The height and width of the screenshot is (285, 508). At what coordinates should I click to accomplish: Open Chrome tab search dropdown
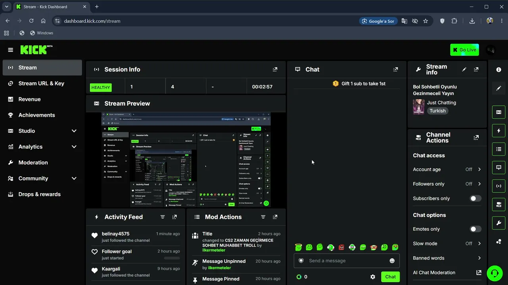click(x=6, y=7)
